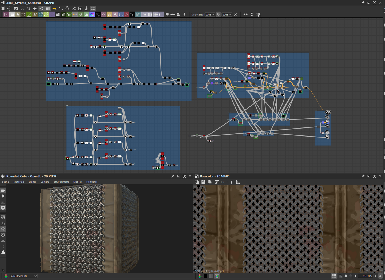
Task: Show image info in 2D View
Action: point(232,182)
